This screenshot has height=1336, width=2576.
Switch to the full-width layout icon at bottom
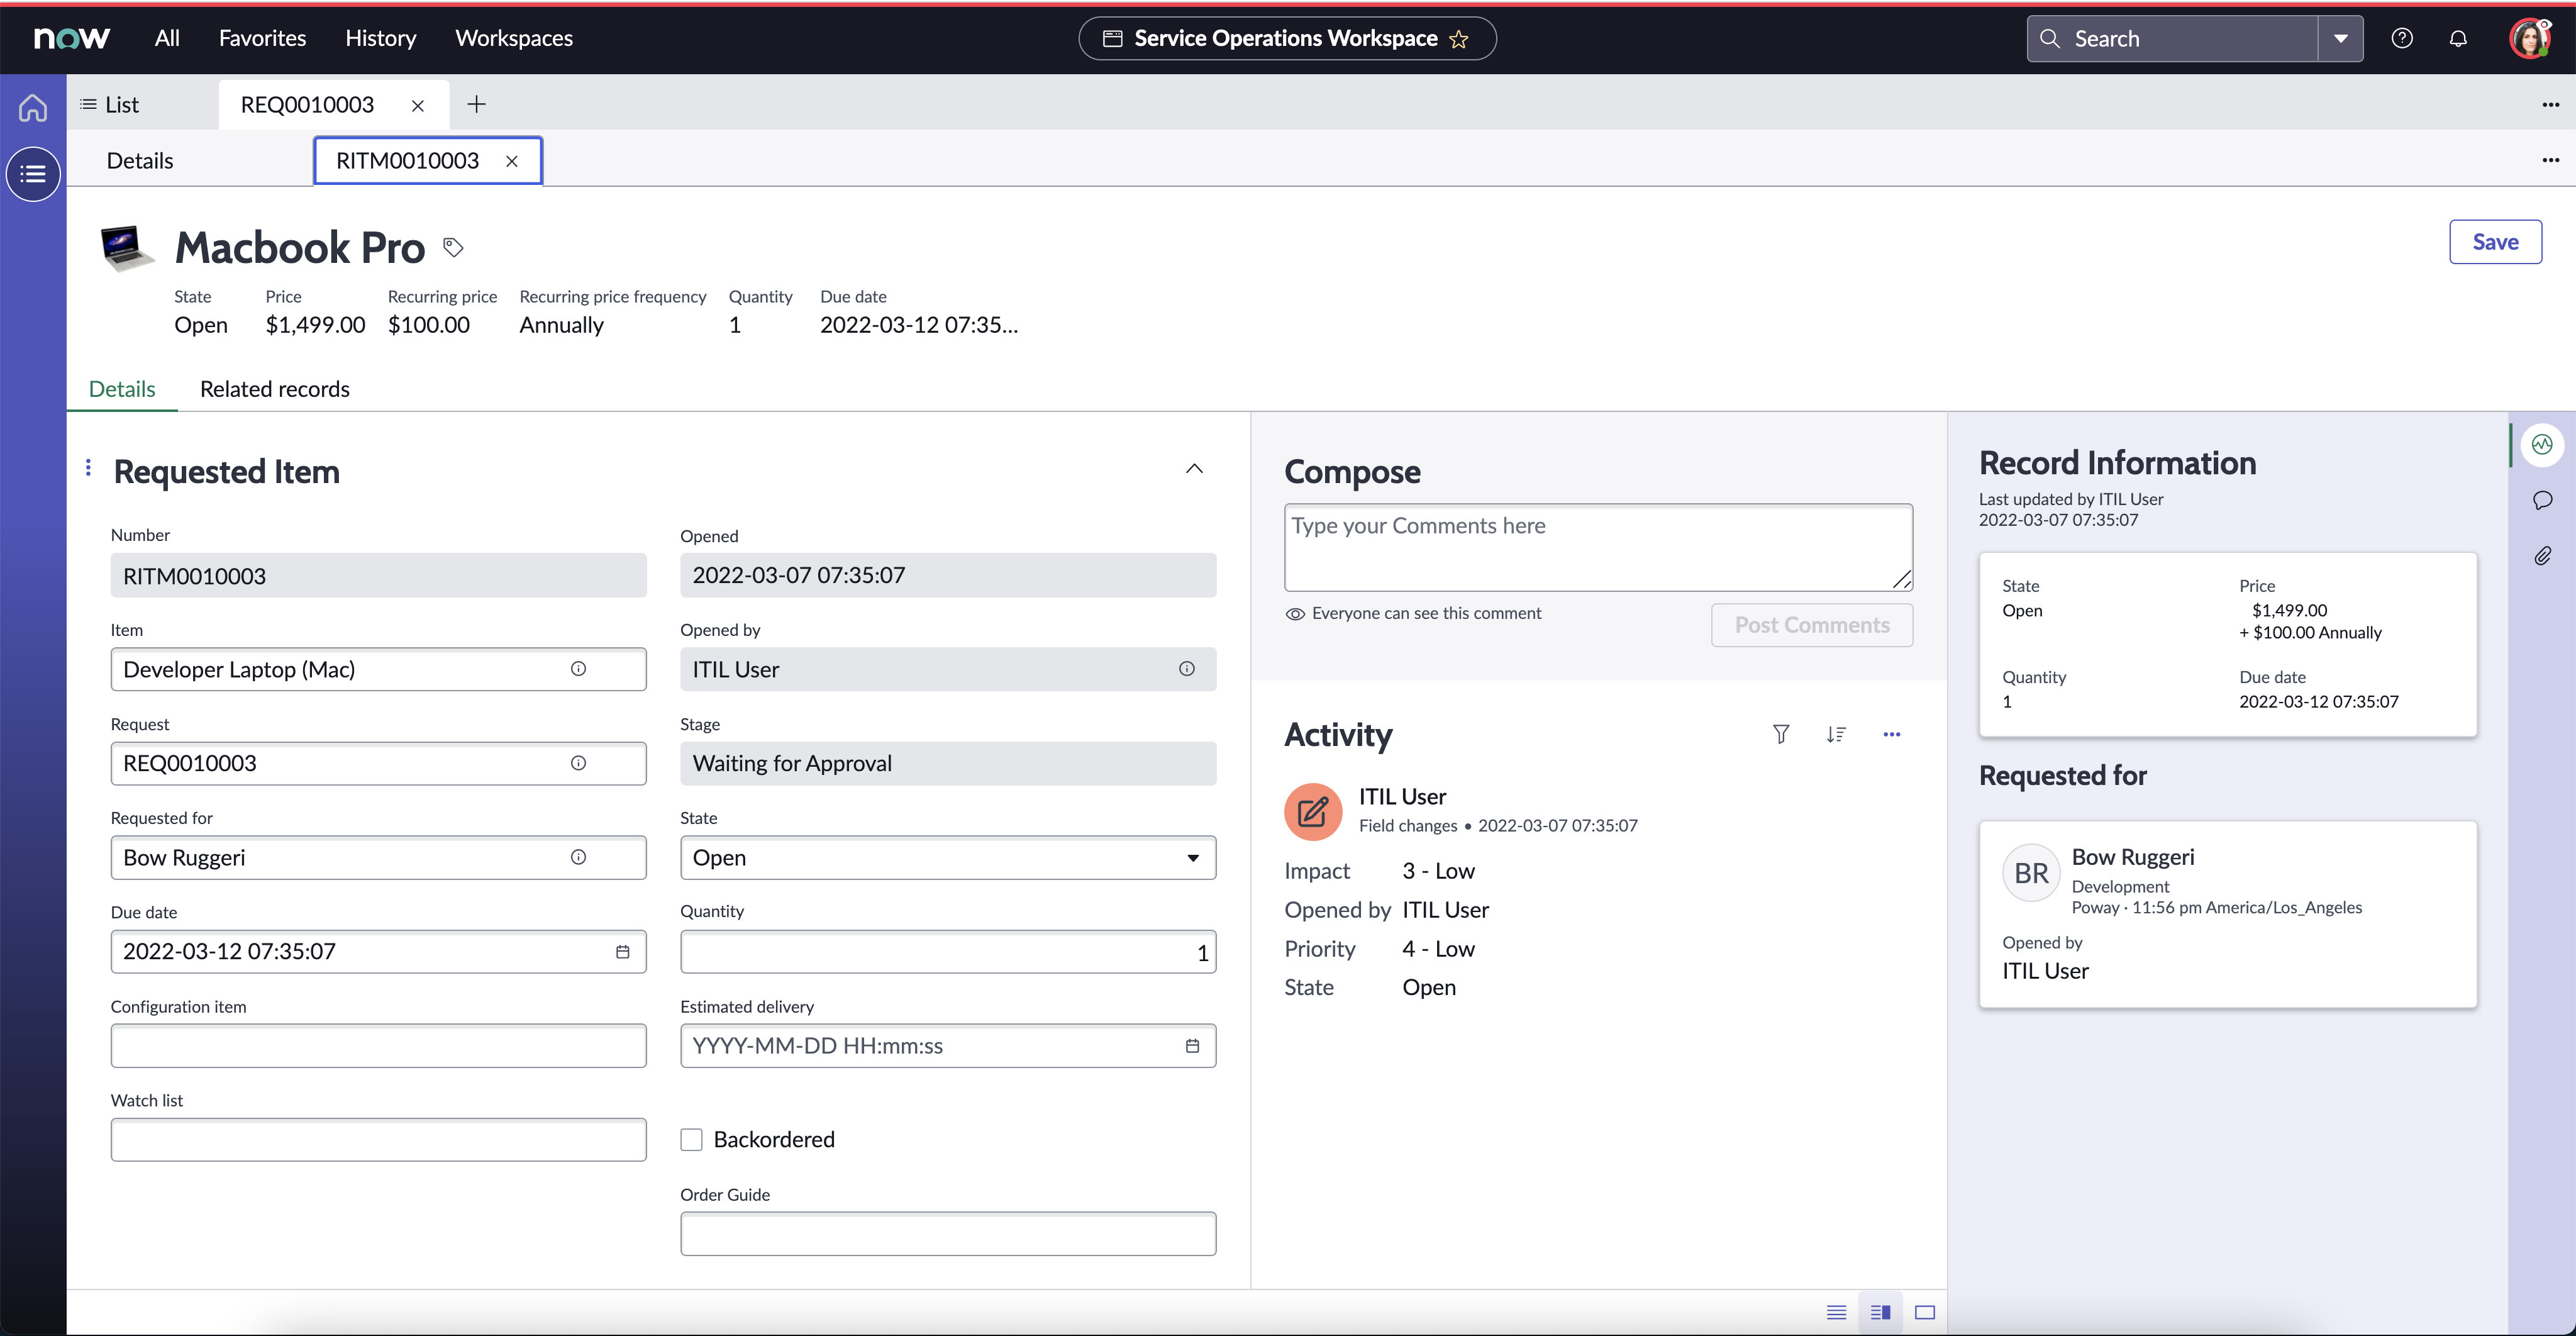pyautogui.click(x=1924, y=1312)
